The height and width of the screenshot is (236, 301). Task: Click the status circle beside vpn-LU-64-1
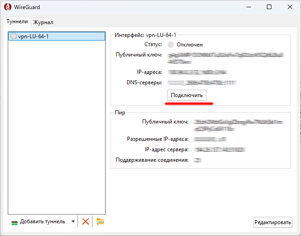pyautogui.click(x=13, y=36)
